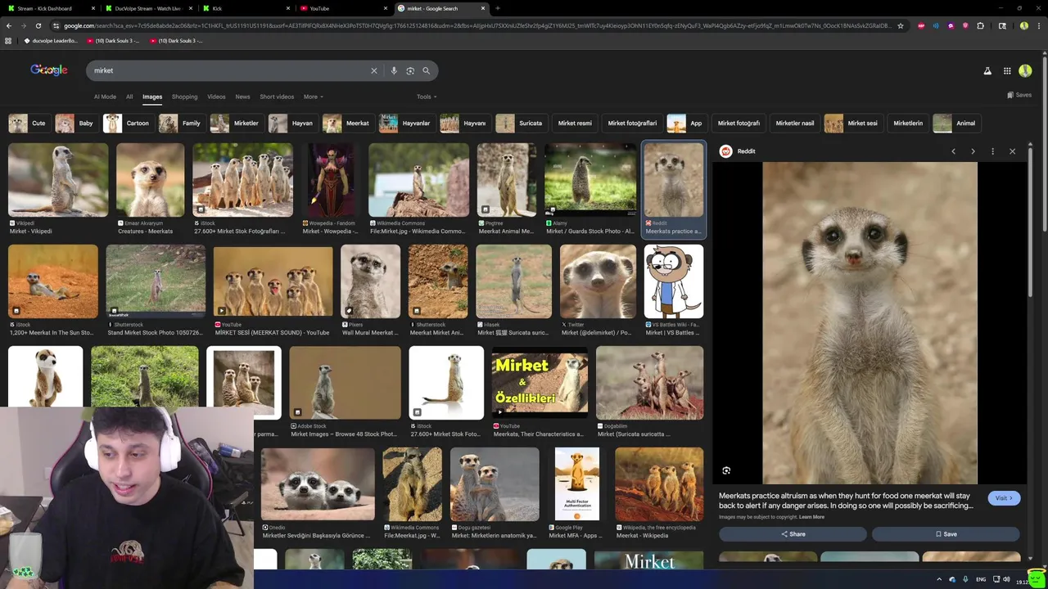This screenshot has width=1048, height=589.
Task: Open VS Battles cartoon meerkat thumbnail
Action: click(673, 281)
